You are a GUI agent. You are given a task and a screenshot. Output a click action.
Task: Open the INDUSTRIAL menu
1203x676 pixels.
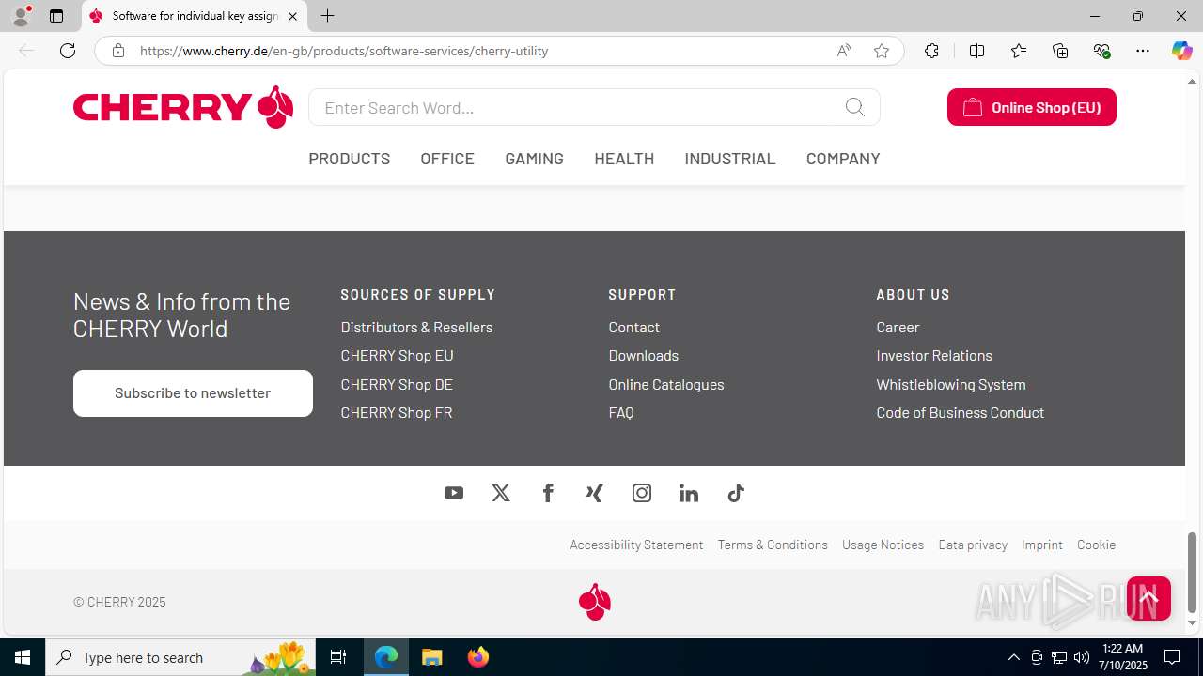730,159
